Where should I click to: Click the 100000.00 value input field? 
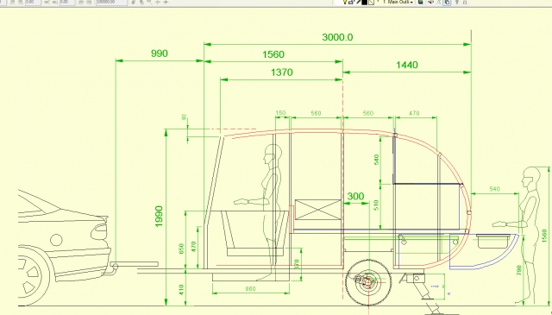pyautogui.click(x=111, y=2)
